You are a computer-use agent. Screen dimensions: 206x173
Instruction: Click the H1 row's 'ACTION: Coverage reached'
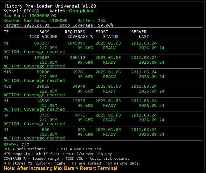click(x=34, y=109)
